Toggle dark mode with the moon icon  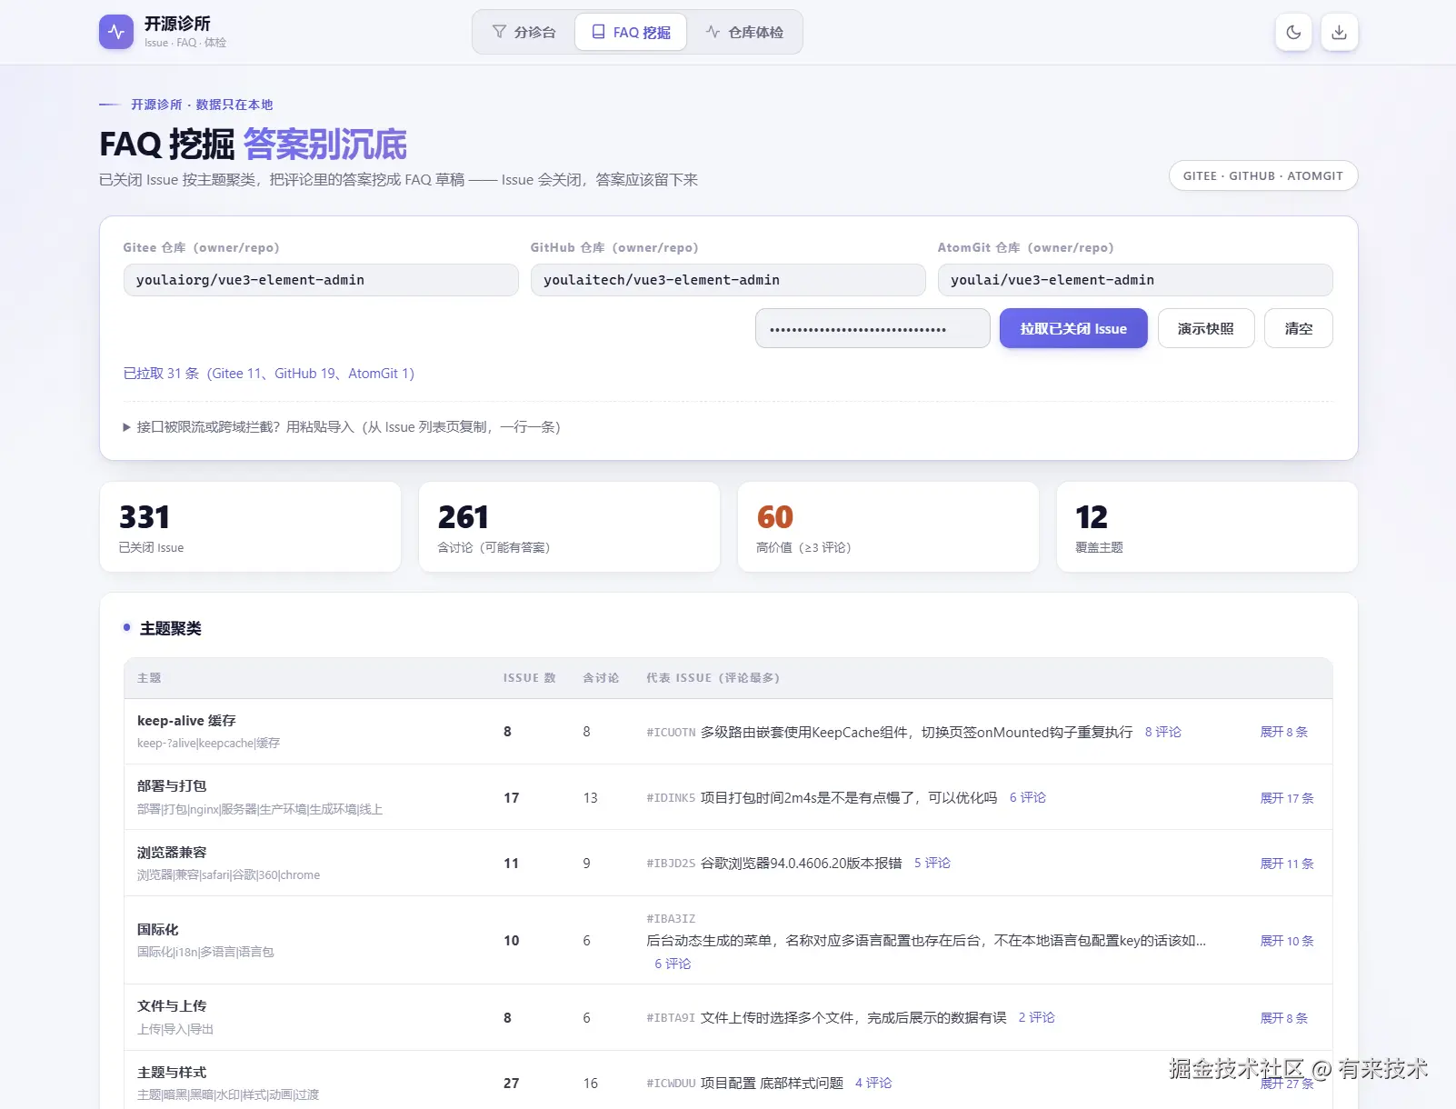[x=1293, y=32]
